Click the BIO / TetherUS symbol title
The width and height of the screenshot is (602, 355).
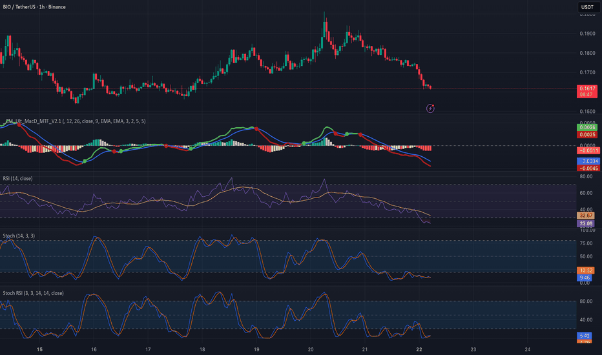coord(34,7)
